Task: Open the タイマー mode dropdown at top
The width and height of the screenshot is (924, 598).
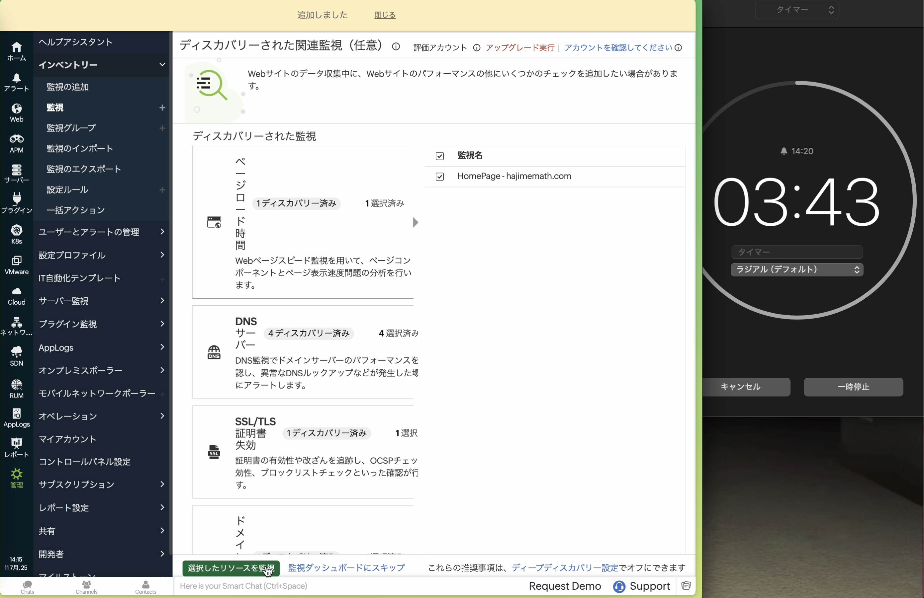Action: (797, 10)
